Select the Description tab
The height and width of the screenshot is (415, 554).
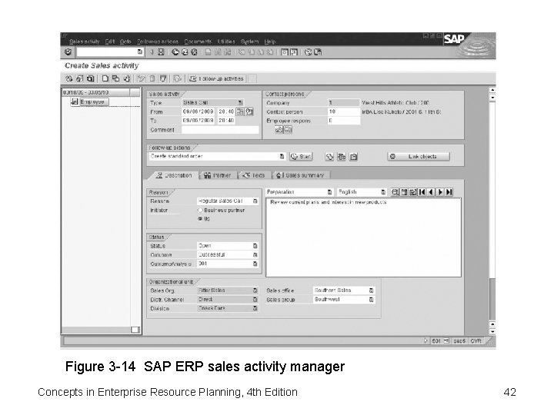pos(174,175)
